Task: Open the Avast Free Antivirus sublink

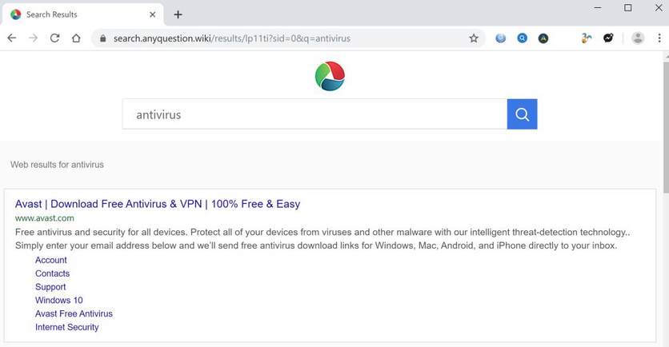Action: click(74, 313)
